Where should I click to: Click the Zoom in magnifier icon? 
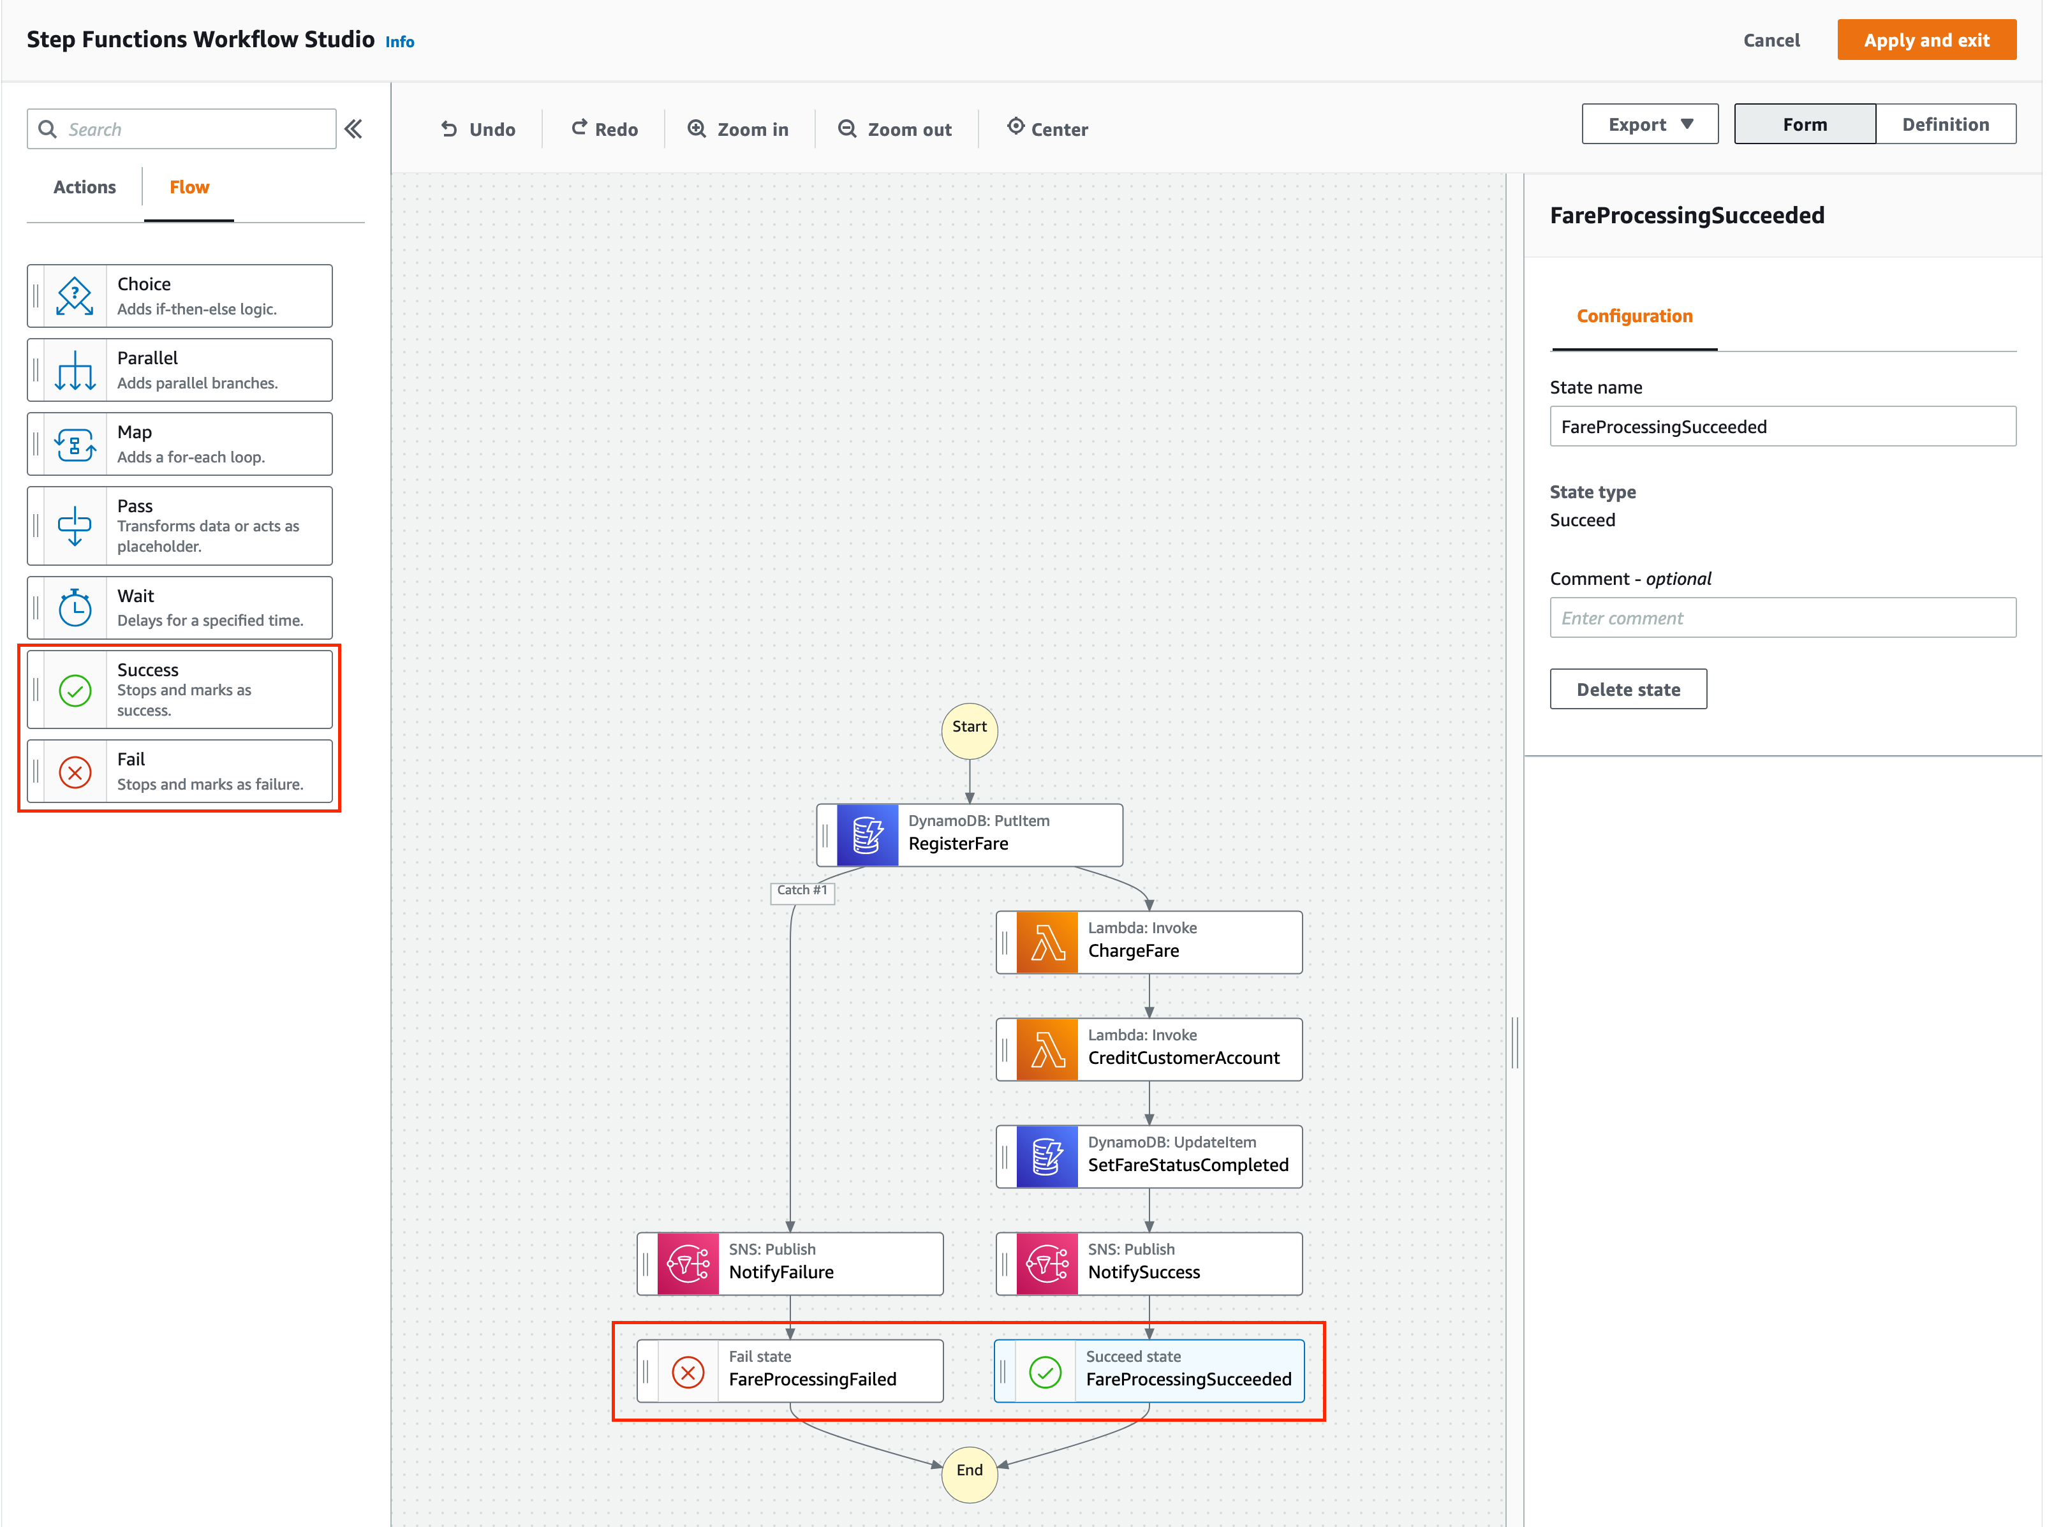696,128
